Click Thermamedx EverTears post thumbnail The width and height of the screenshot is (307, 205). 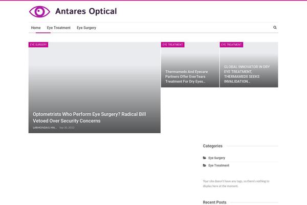[190, 65]
